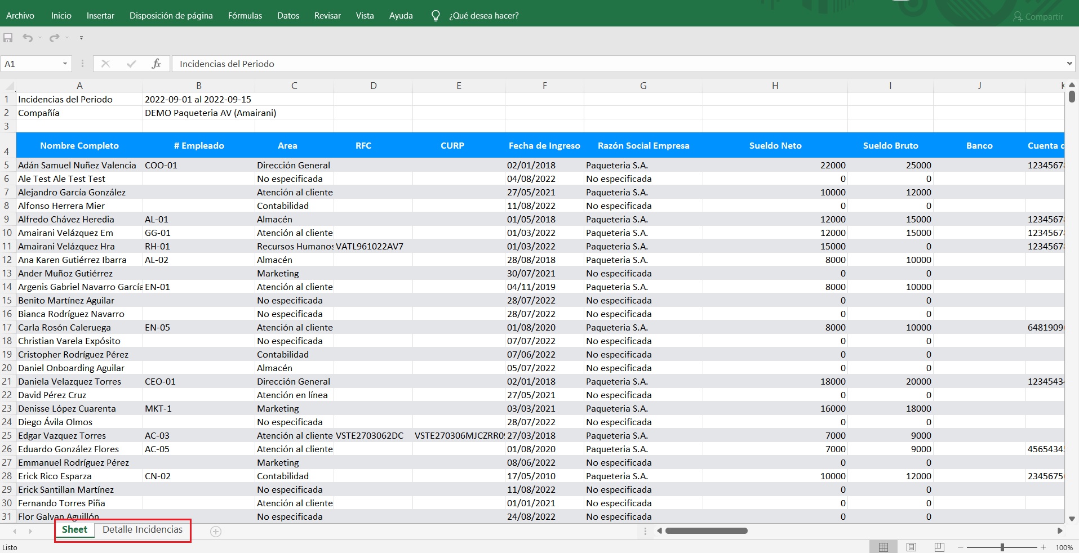Select cell 2022-09-01 al 2022-09-15

click(198, 99)
